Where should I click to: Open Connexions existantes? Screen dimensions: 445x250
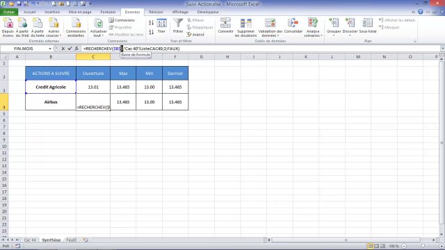coord(76,28)
